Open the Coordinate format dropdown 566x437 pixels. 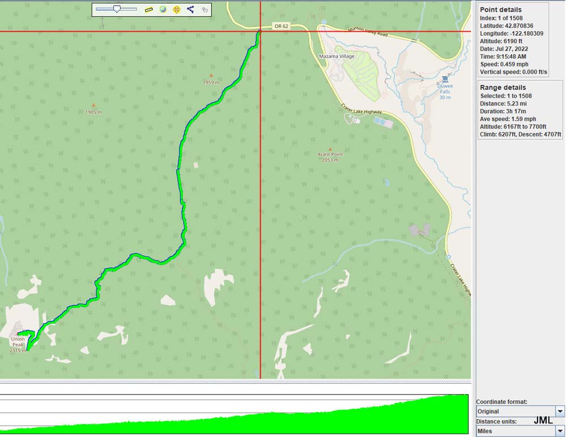point(560,412)
